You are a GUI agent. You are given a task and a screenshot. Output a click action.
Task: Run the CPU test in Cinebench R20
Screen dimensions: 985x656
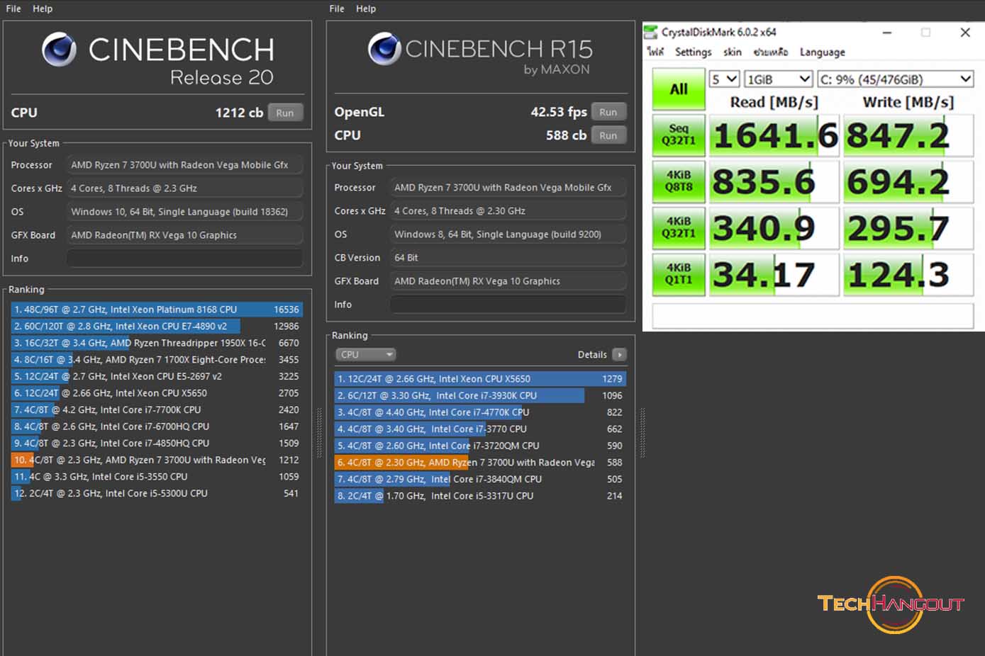click(x=285, y=113)
